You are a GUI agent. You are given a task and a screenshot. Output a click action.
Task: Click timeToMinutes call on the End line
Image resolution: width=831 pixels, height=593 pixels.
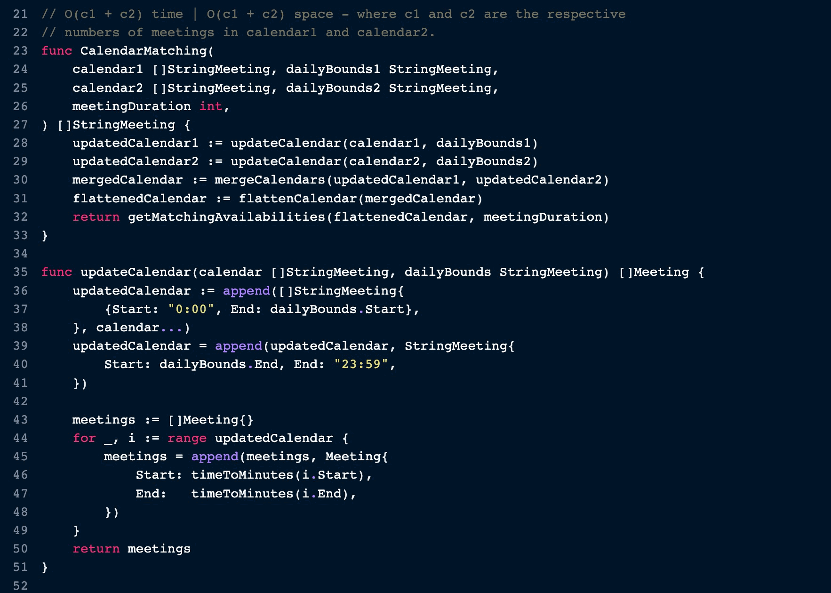click(242, 494)
